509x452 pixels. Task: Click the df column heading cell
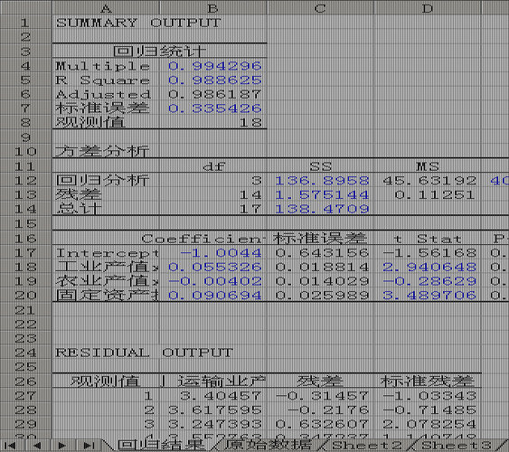pyautogui.click(x=213, y=166)
